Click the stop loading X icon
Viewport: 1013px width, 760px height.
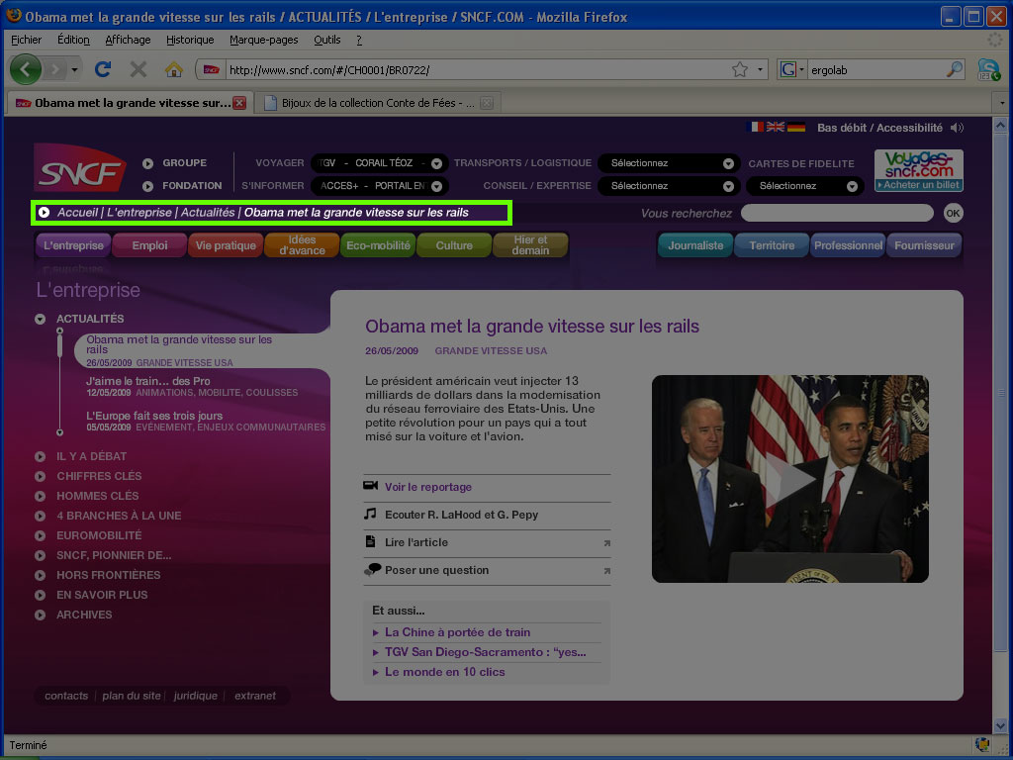coord(138,69)
